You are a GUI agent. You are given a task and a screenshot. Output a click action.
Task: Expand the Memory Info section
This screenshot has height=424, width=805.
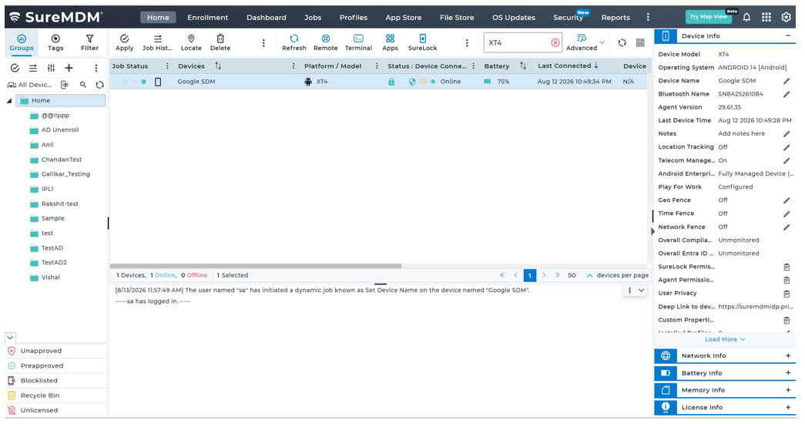[x=788, y=390]
